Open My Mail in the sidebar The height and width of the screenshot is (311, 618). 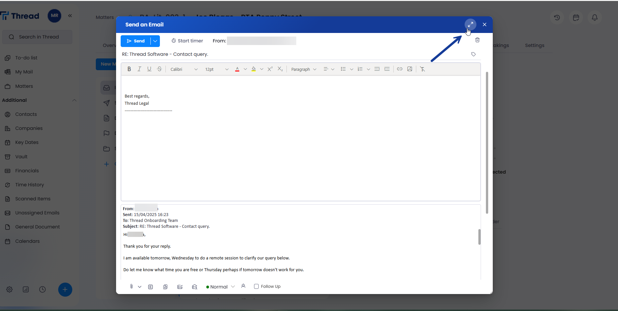click(24, 72)
